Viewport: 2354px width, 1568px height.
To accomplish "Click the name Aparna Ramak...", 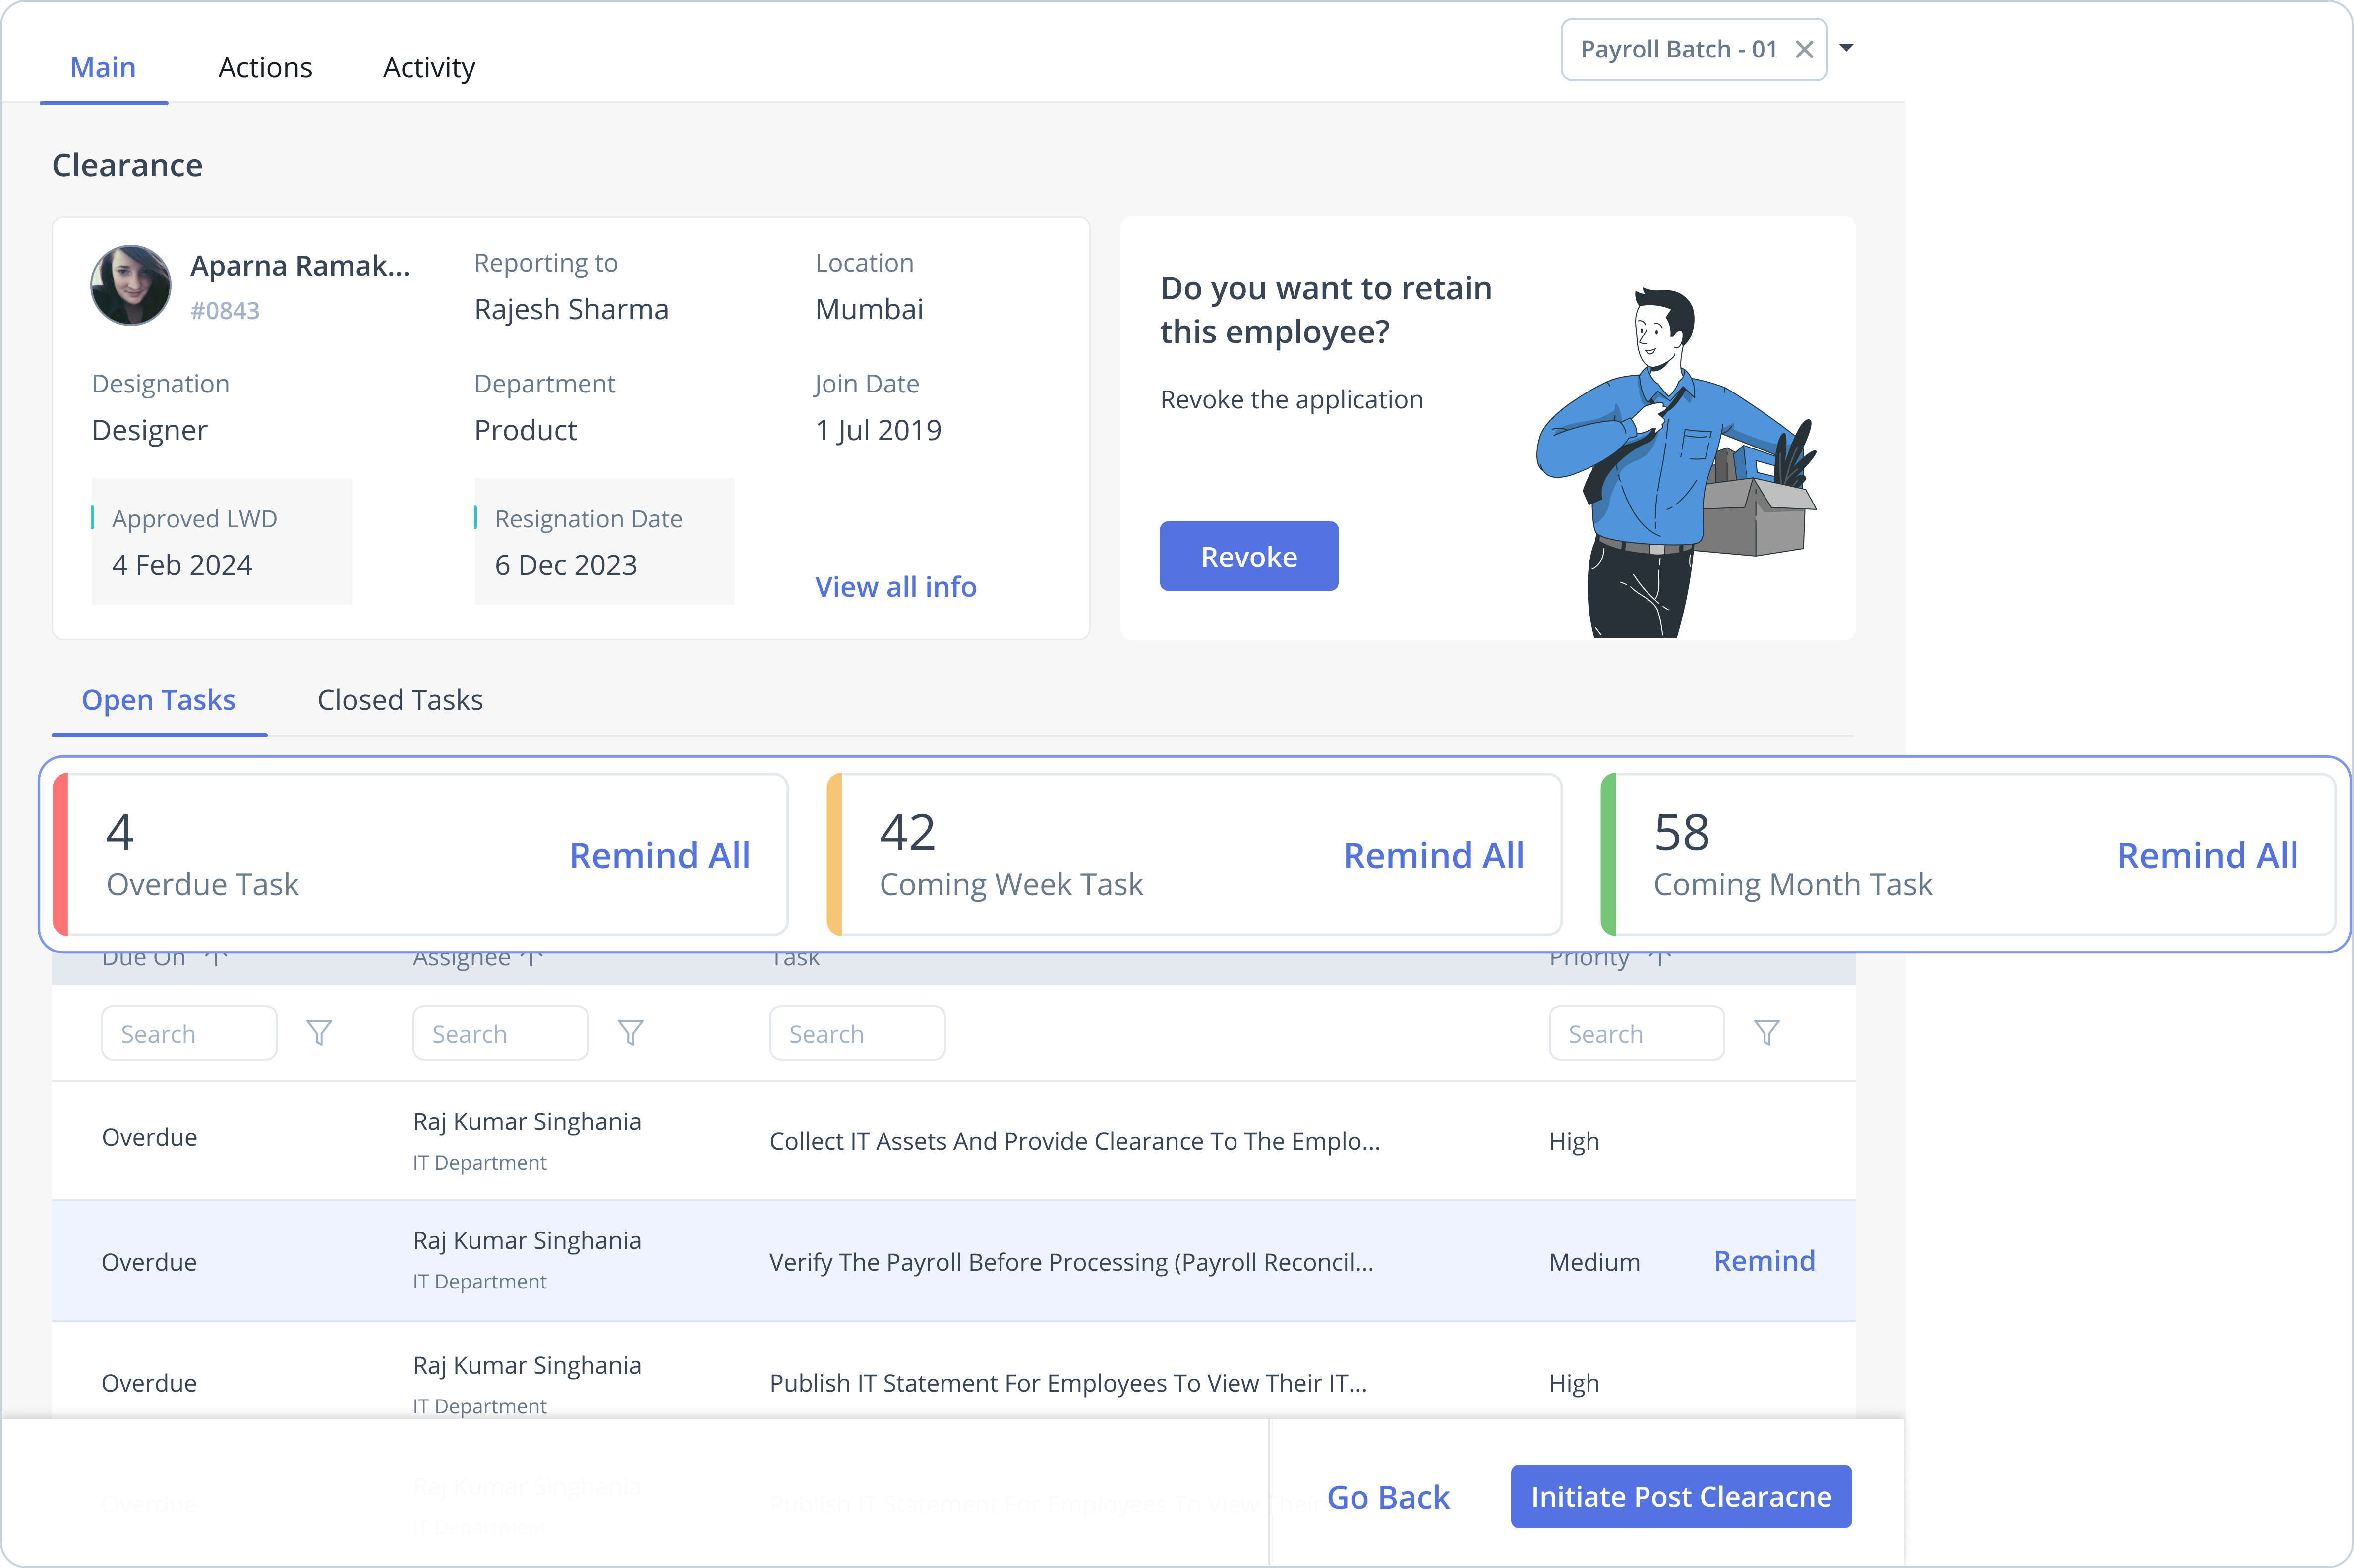I will (x=300, y=266).
